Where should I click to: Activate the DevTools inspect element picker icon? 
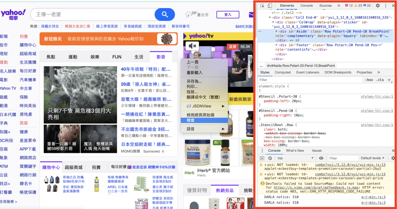coord(262,5)
